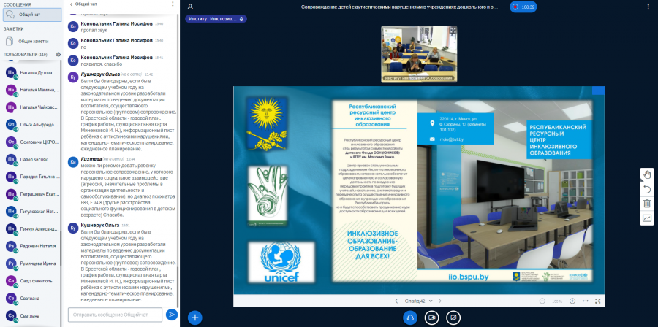Send chat message arrow button

172,315
